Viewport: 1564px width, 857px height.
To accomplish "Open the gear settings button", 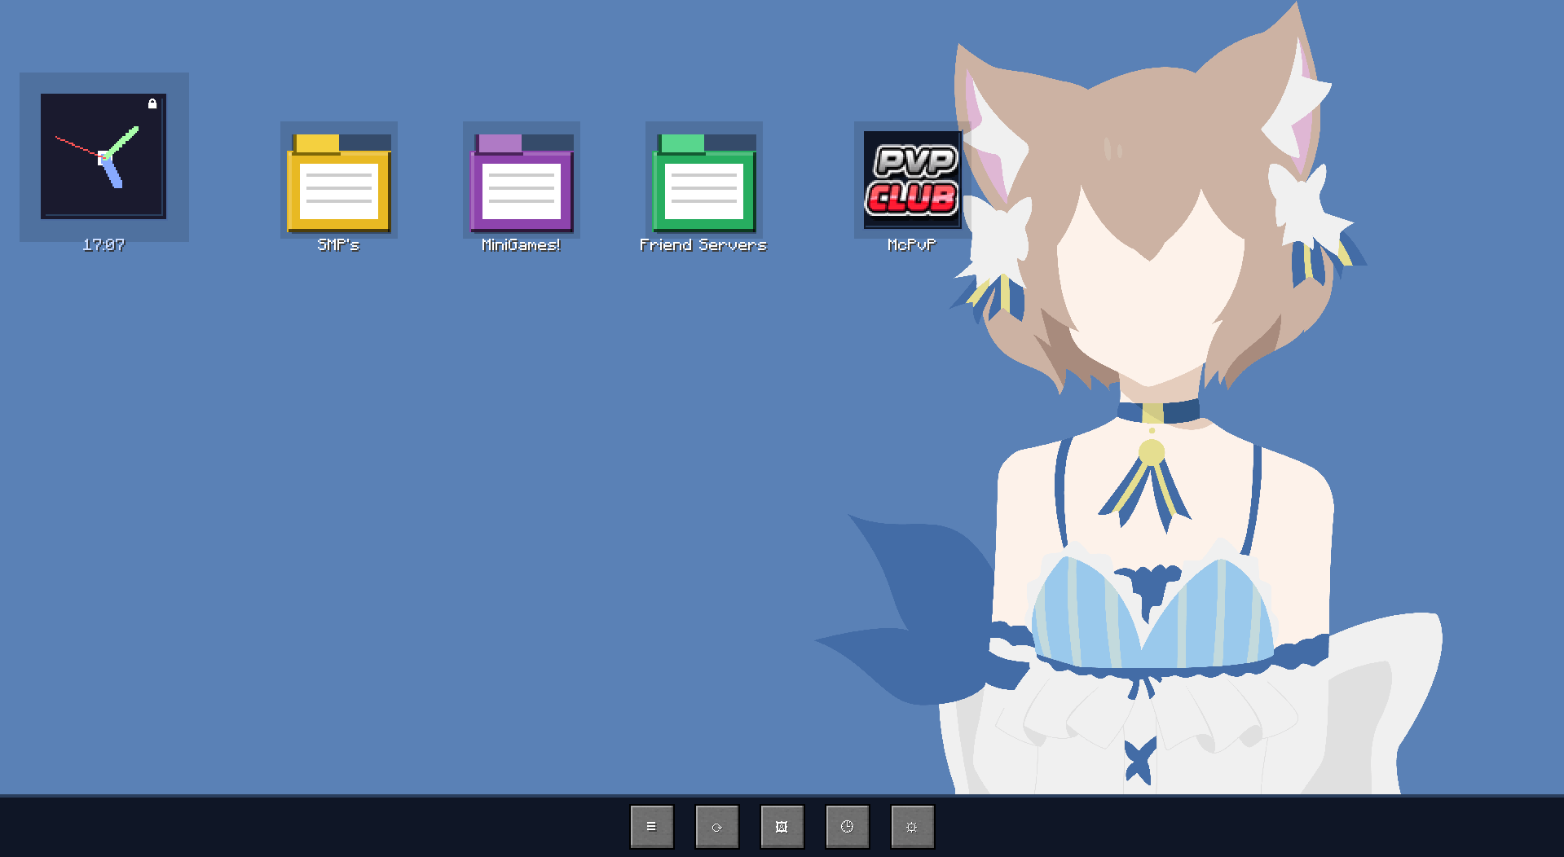I will (x=912, y=826).
